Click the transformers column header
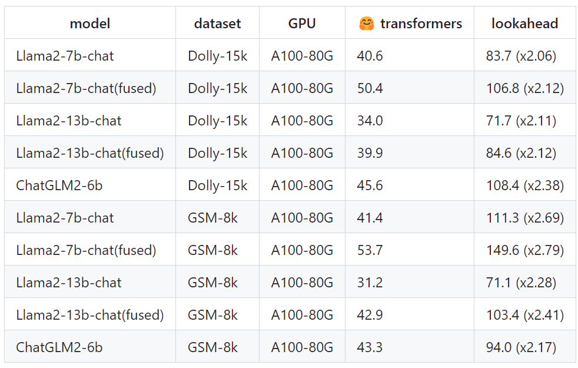The height and width of the screenshot is (368, 578). pyautogui.click(x=410, y=23)
